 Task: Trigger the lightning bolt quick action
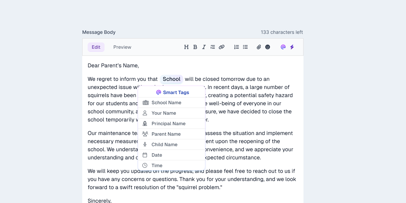pos(292,47)
